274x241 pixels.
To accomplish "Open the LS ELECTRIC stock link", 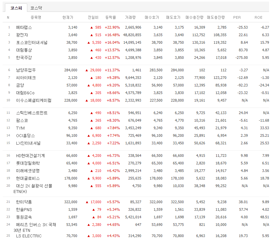I will click(29, 236).
